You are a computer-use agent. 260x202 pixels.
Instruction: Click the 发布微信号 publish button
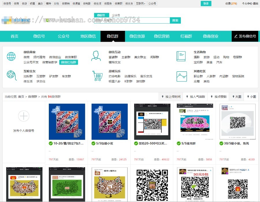tap(245, 36)
